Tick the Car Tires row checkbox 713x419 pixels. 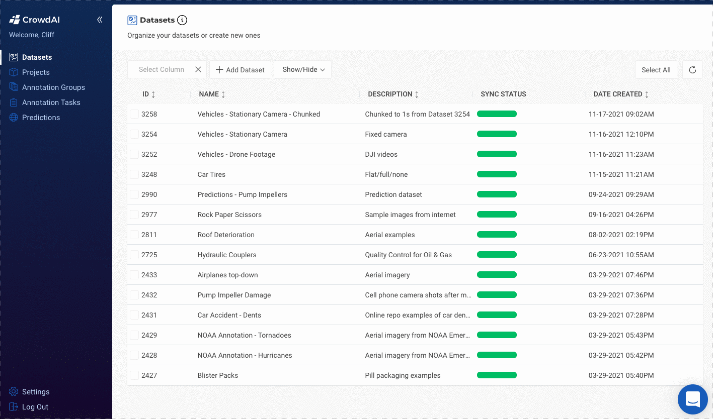tap(134, 174)
